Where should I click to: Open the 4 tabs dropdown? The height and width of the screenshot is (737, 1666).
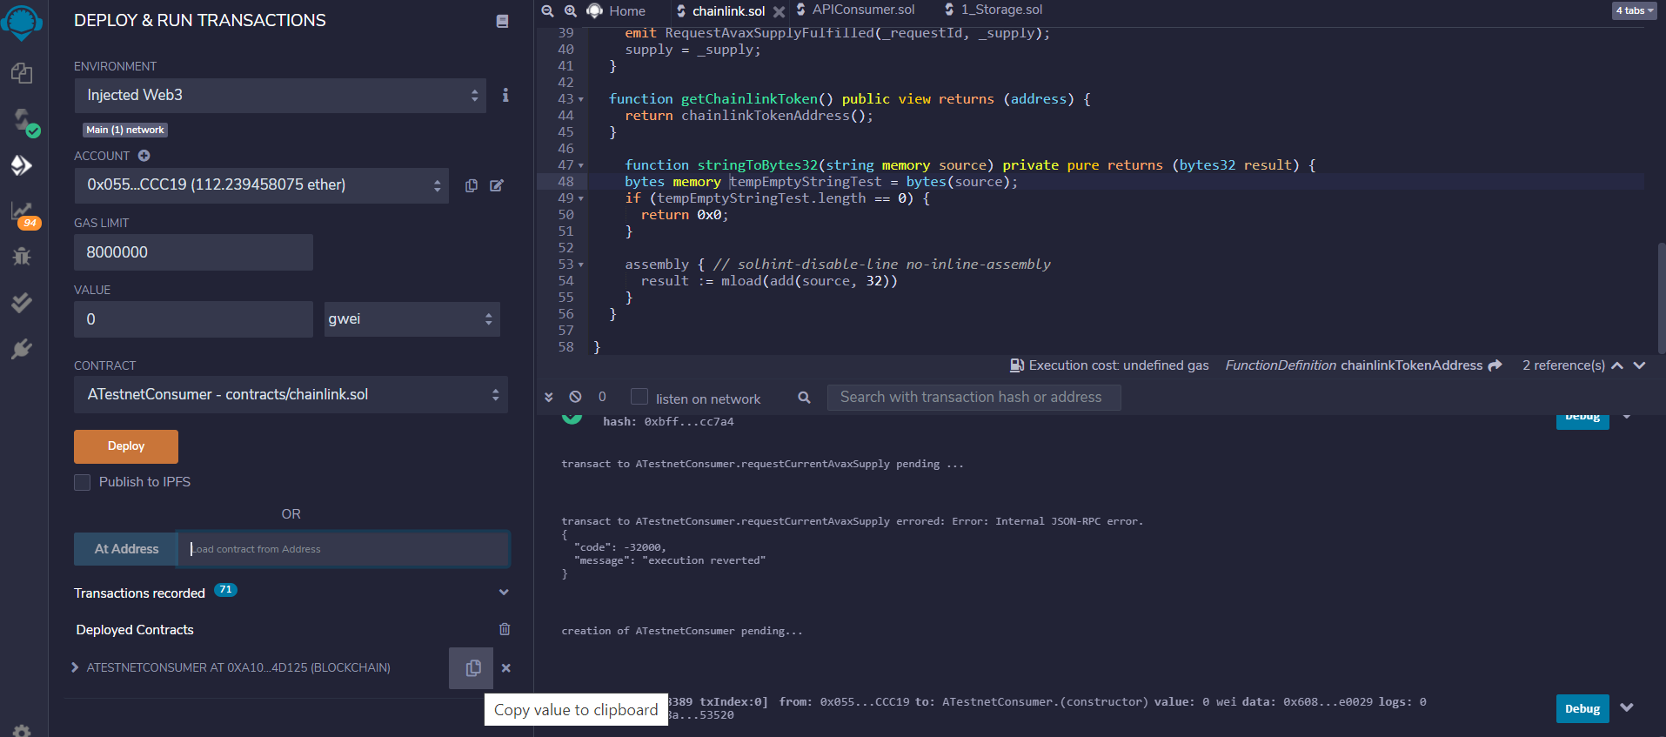(1635, 10)
